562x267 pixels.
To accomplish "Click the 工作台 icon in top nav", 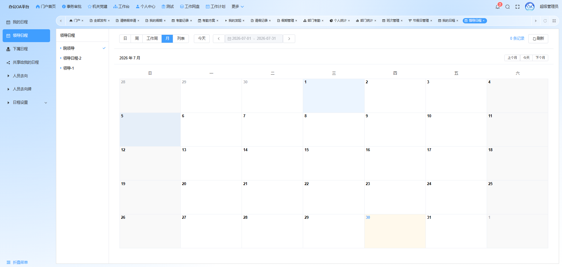I will 115,6.
